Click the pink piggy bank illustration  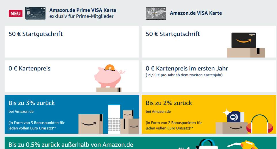109,76
